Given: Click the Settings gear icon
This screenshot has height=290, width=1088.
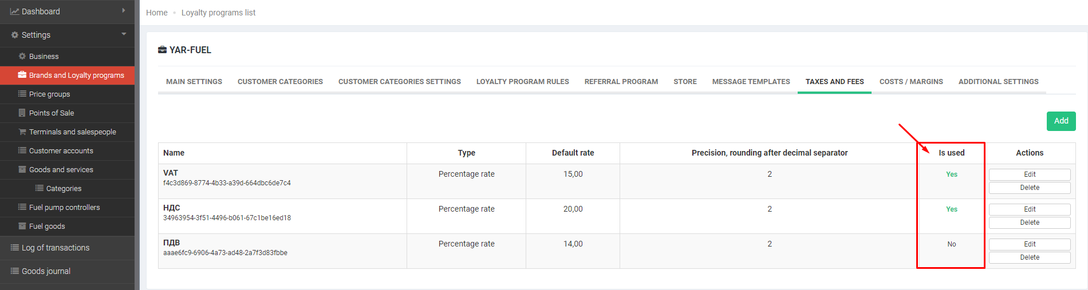Looking at the screenshot, I should [15, 35].
